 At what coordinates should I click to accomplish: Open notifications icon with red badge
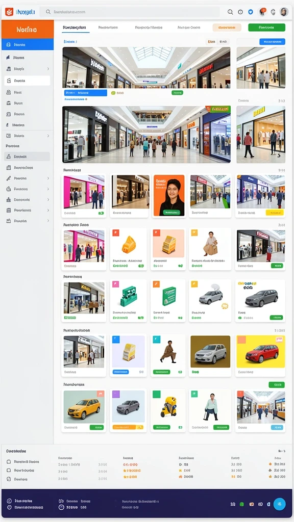point(263,12)
